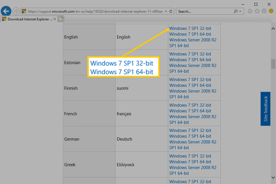The height and width of the screenshot is (184, 276).
Task: Click the vertical scrollbar thumb
Action: (273, 64)
